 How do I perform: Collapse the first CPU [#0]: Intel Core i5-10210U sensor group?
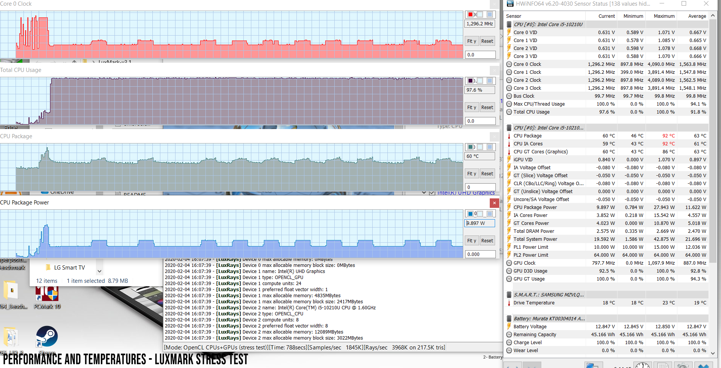(x=509, y=24)
